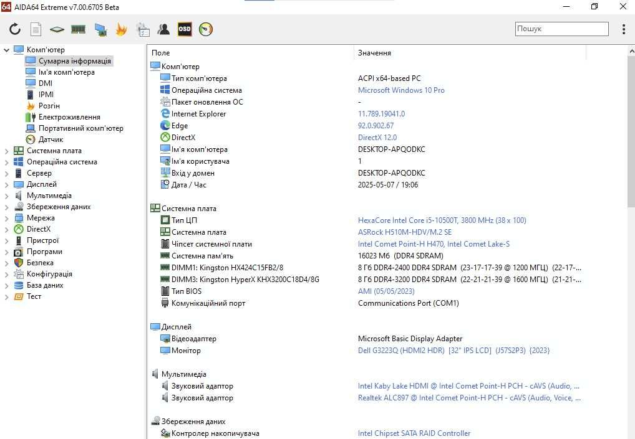The image size is (635, 439).
Task: Click the memory module toolbar icon
Action: (78, 29)
